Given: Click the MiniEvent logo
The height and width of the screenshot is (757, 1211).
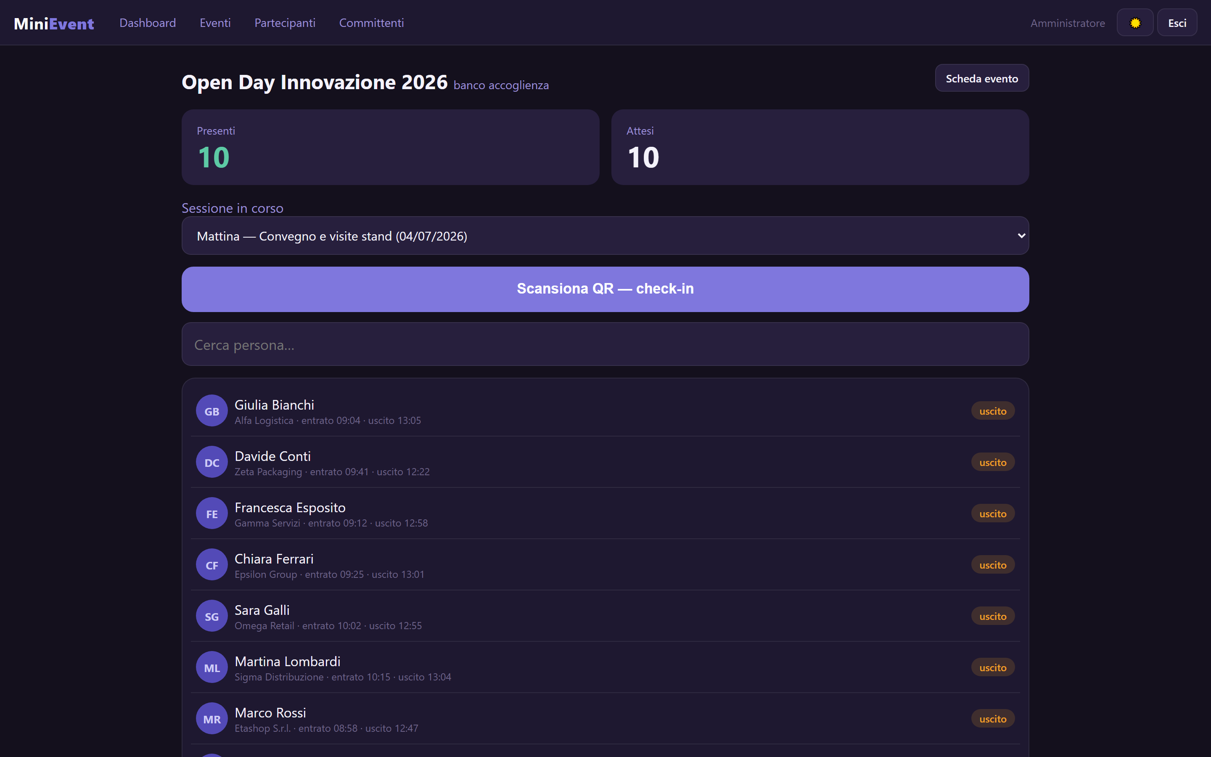Looking at the screenshot, I should tap(54, 24).
